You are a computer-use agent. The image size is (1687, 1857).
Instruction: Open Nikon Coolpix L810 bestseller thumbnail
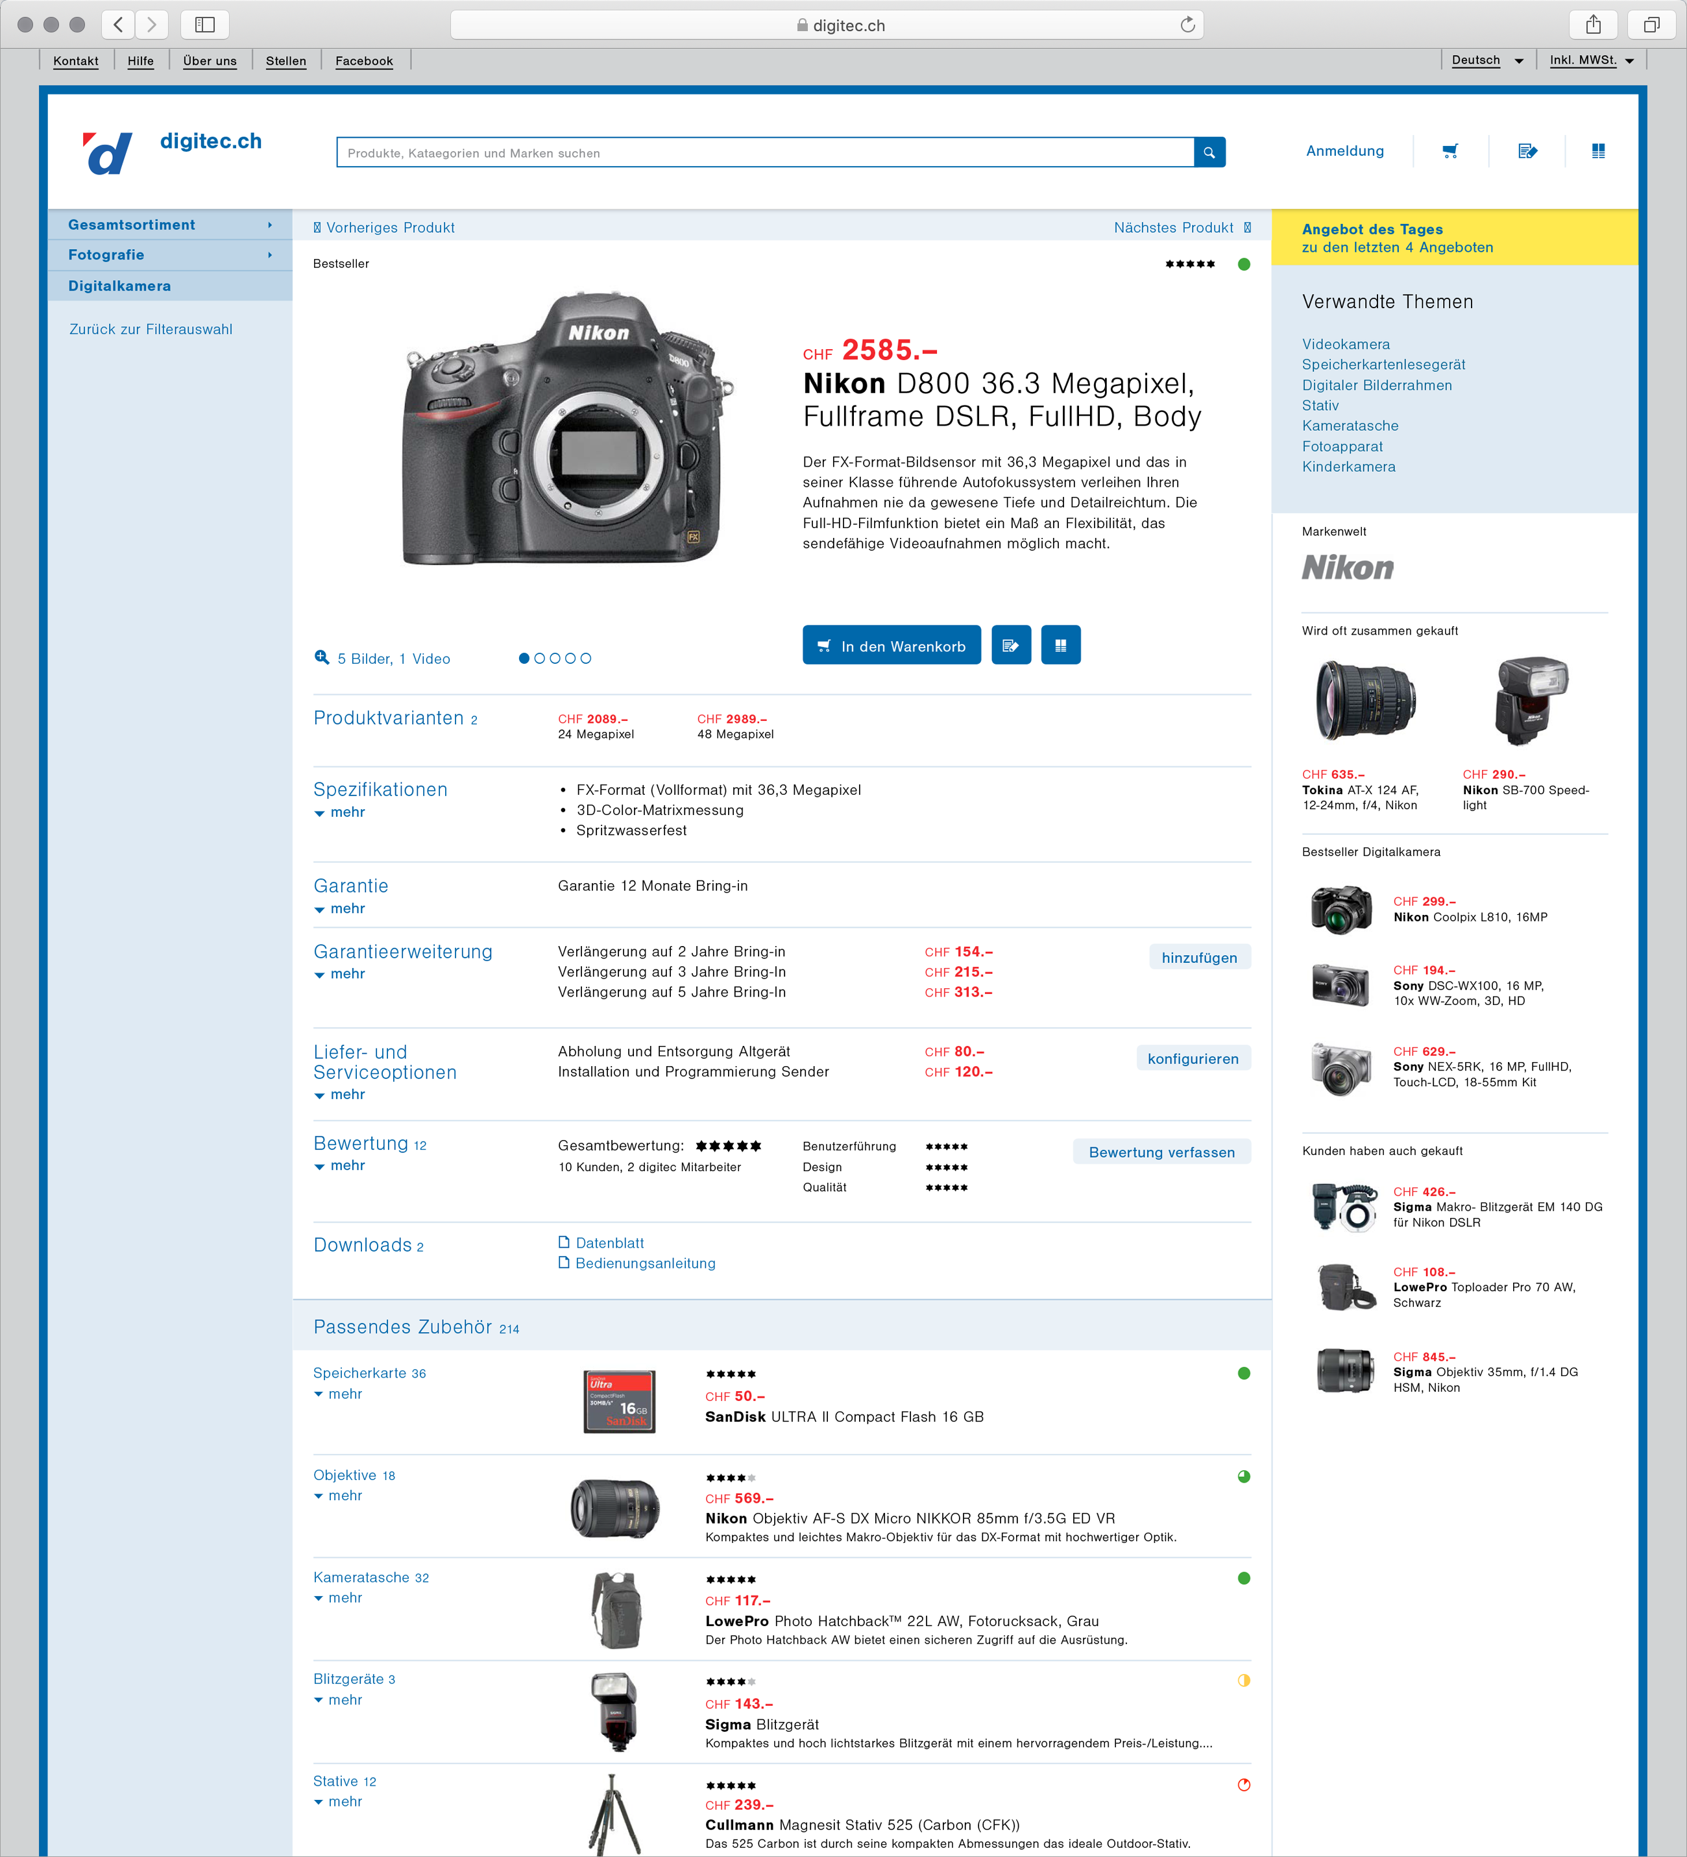pyautogui.click(x=1342, y=909)
